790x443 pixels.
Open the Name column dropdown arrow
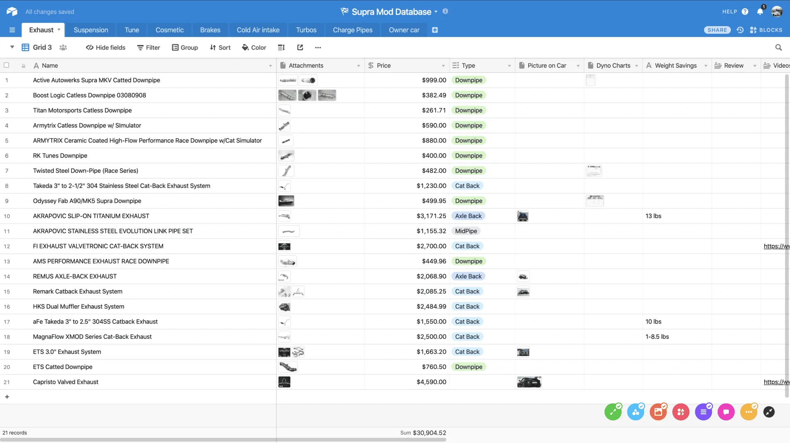(x=270, y=66)
